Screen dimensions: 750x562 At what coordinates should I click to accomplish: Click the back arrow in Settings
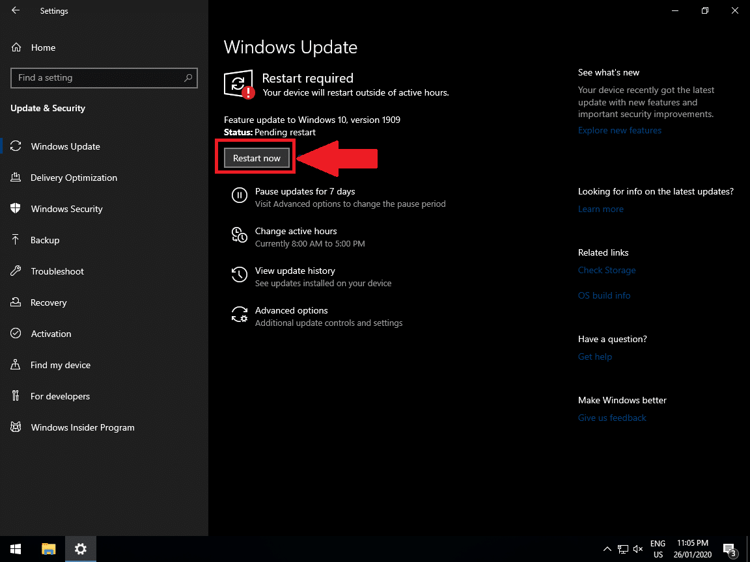click(16, 10)
